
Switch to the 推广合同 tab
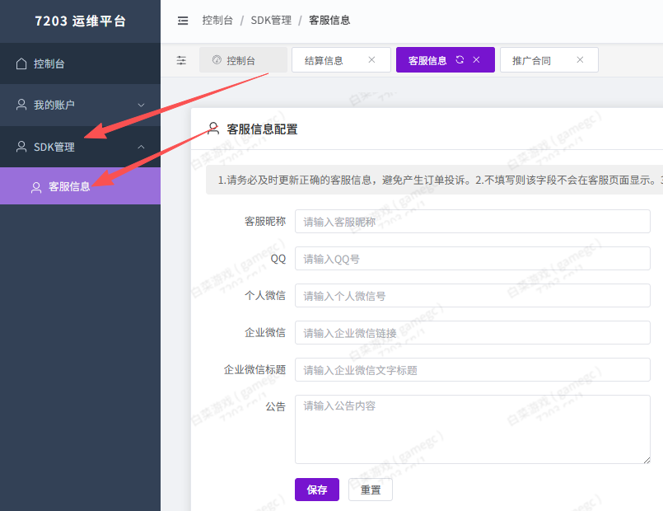(x=549, y=60)
